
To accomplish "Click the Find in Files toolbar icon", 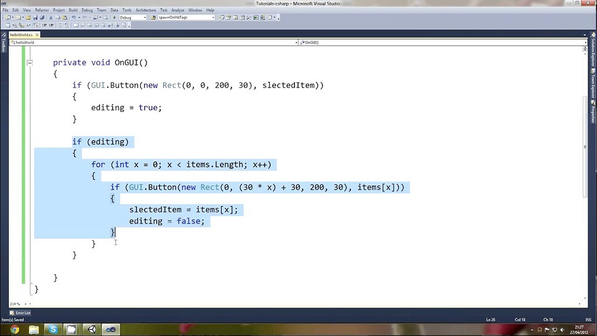I will (x=96, y=17).
